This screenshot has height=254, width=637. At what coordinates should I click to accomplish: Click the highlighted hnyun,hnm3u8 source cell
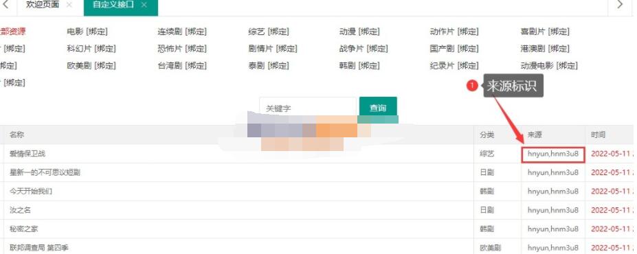click(553, 154)
